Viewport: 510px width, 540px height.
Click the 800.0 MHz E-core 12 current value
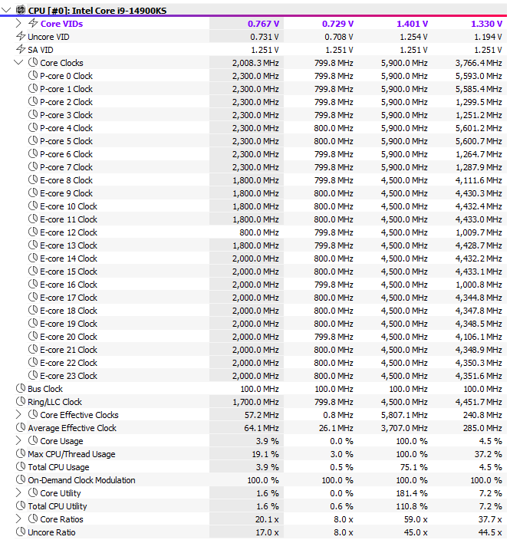click(259, 232)
